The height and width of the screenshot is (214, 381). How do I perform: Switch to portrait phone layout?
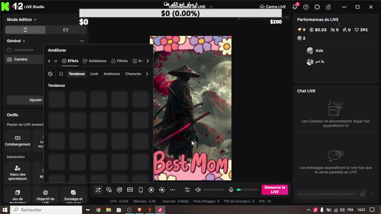coord(25,30)
